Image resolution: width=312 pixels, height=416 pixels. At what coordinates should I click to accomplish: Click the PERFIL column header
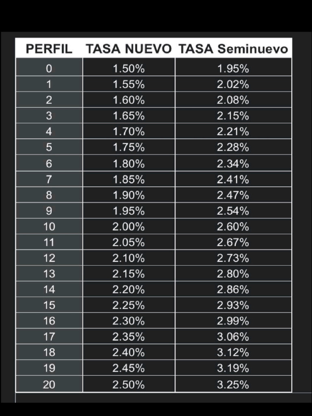click(49, 49)
